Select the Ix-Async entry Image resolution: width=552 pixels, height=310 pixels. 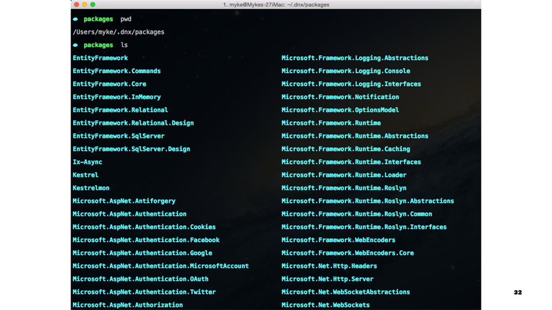point(87,162)
